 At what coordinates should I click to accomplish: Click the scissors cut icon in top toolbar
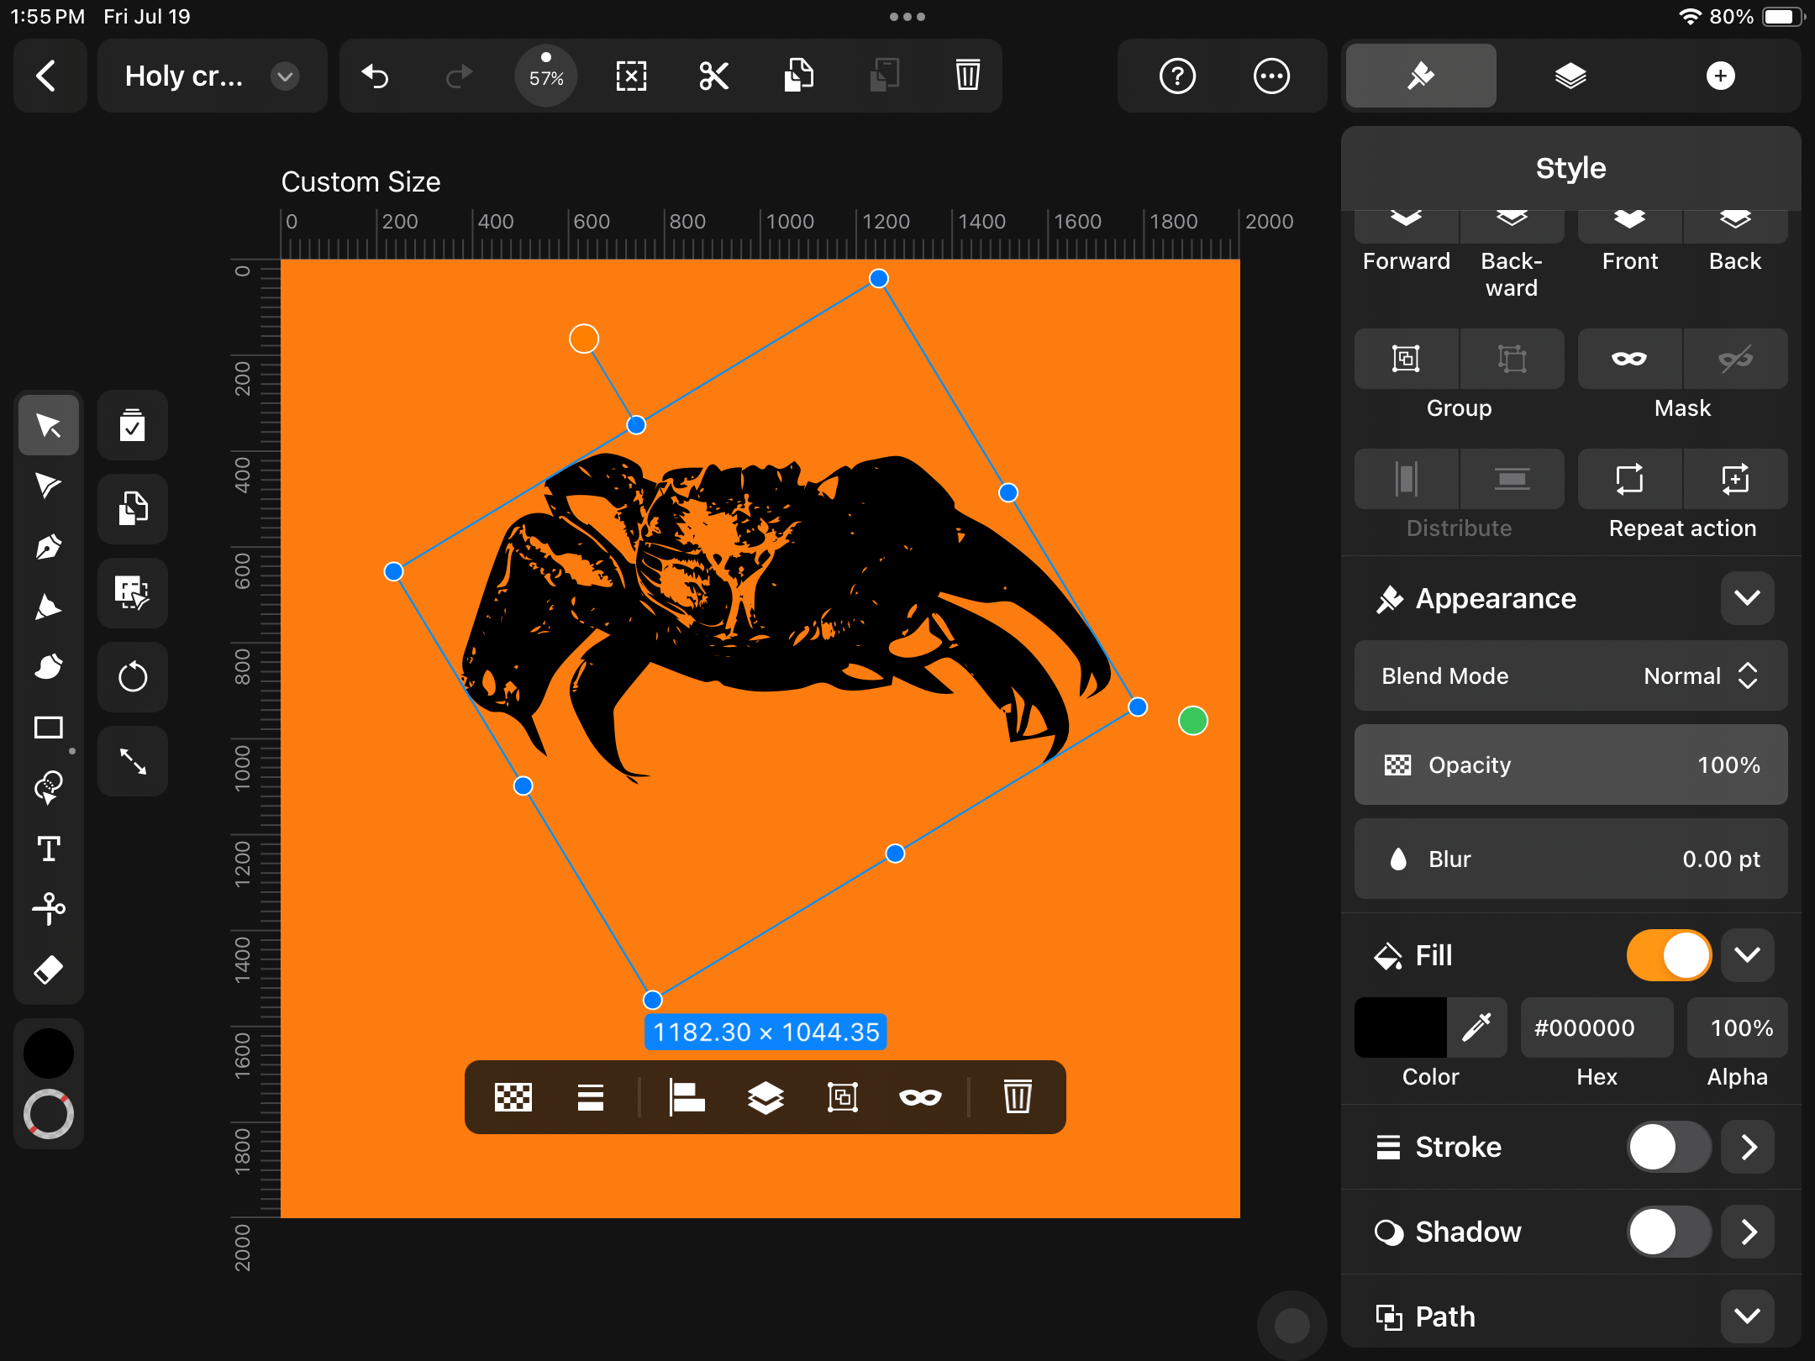pos(714,76)
